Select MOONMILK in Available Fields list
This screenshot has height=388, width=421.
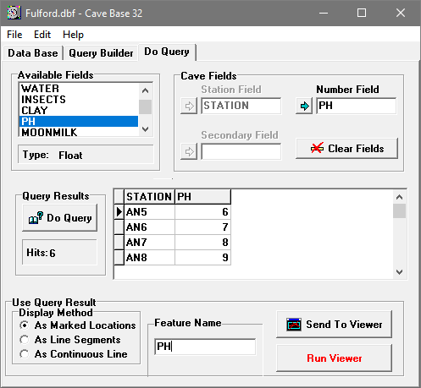click(x=79, y=132)
